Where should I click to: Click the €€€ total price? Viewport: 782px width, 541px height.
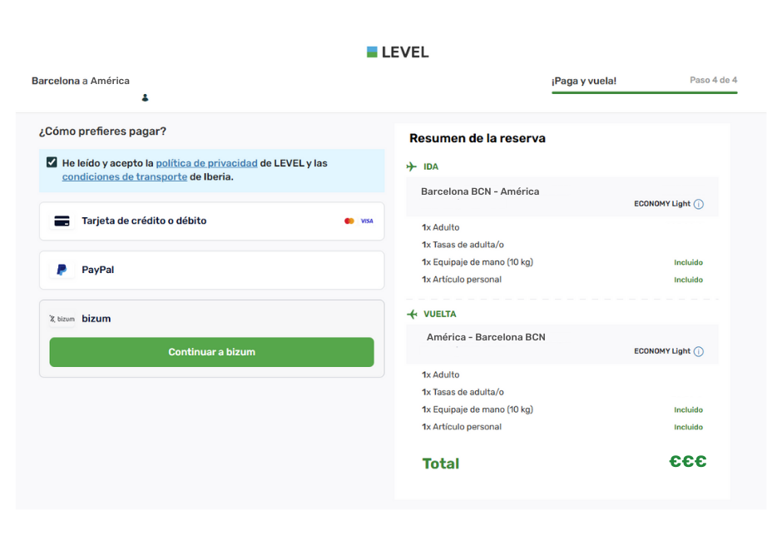pos(688,461)
